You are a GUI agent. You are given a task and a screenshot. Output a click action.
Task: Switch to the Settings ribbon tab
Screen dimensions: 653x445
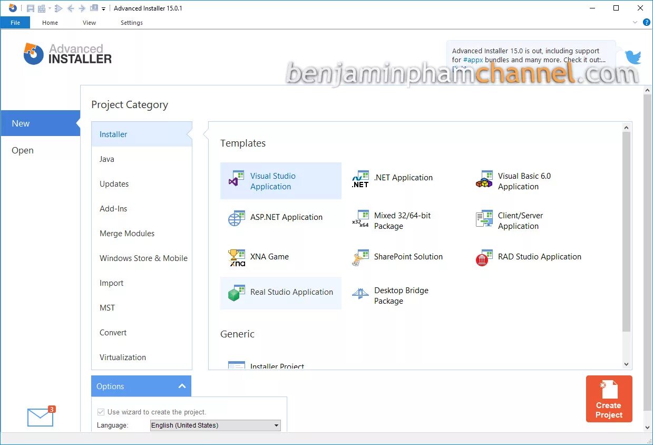132,23
